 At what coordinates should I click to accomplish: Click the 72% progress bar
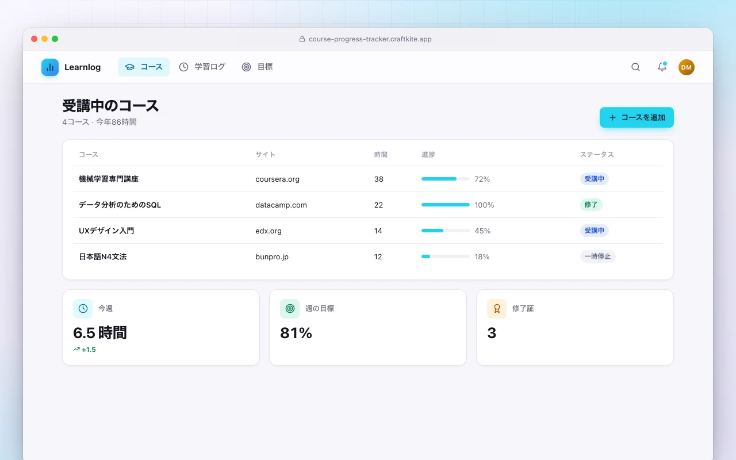tap(446, 179)
